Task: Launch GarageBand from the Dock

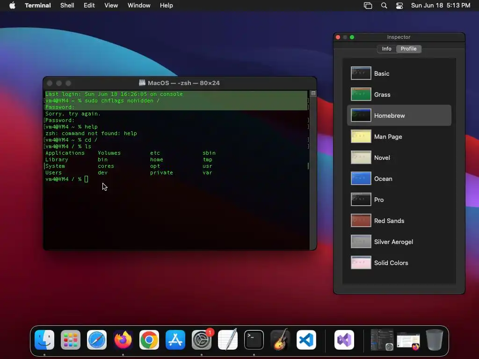Action: point(280,340)
